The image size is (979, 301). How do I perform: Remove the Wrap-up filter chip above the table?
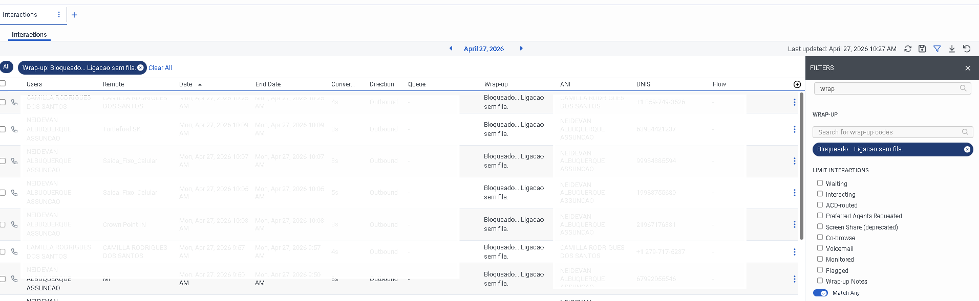click(140, 67)
